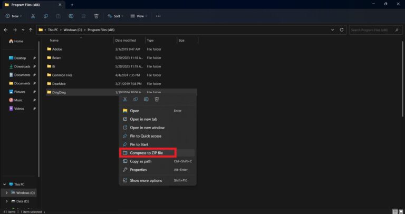Image resolution: width=405 pixels, height=214 pixels.
Task: Unpin Desktop via its pin icon
Action: pos(34,58)
